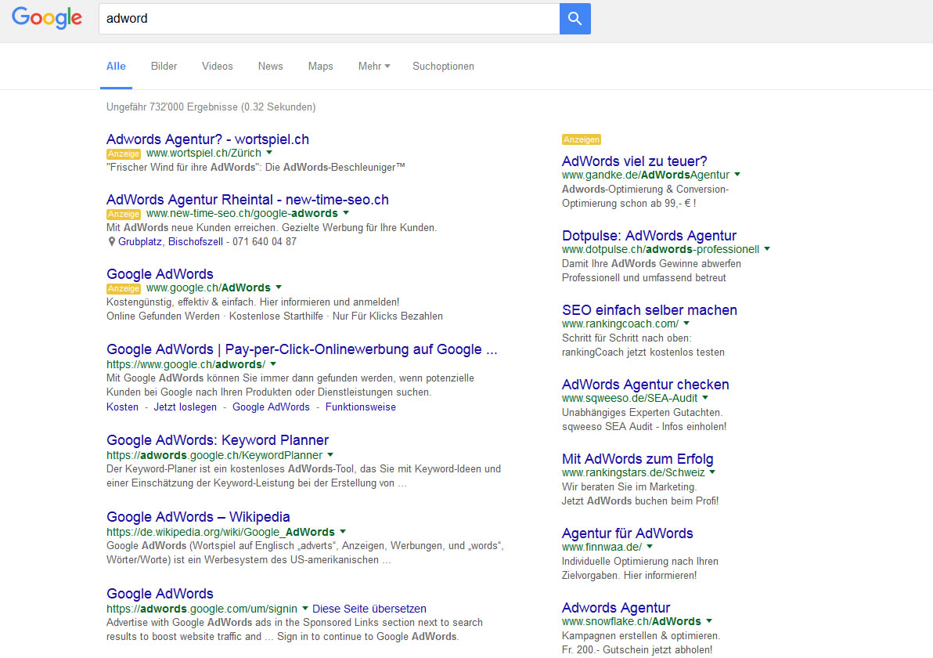Click 'Diese Seite übersetzen' link
Image resolution: width=933 pixels, height=658 pixels.
point(369,609)
